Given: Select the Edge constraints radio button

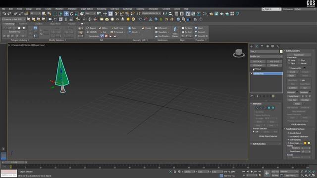Looking at the screenshot, I should point(299,60).
